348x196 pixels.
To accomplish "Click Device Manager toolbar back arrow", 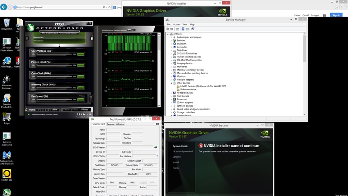I will point(167,29).
